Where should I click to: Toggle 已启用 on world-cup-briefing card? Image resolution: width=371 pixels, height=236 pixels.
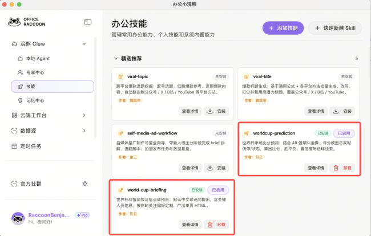tap(218, 190)
